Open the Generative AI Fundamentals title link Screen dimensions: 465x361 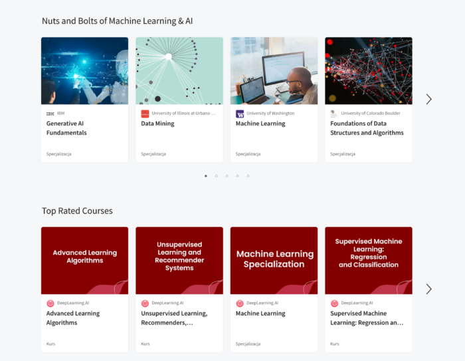click(66, 128)
